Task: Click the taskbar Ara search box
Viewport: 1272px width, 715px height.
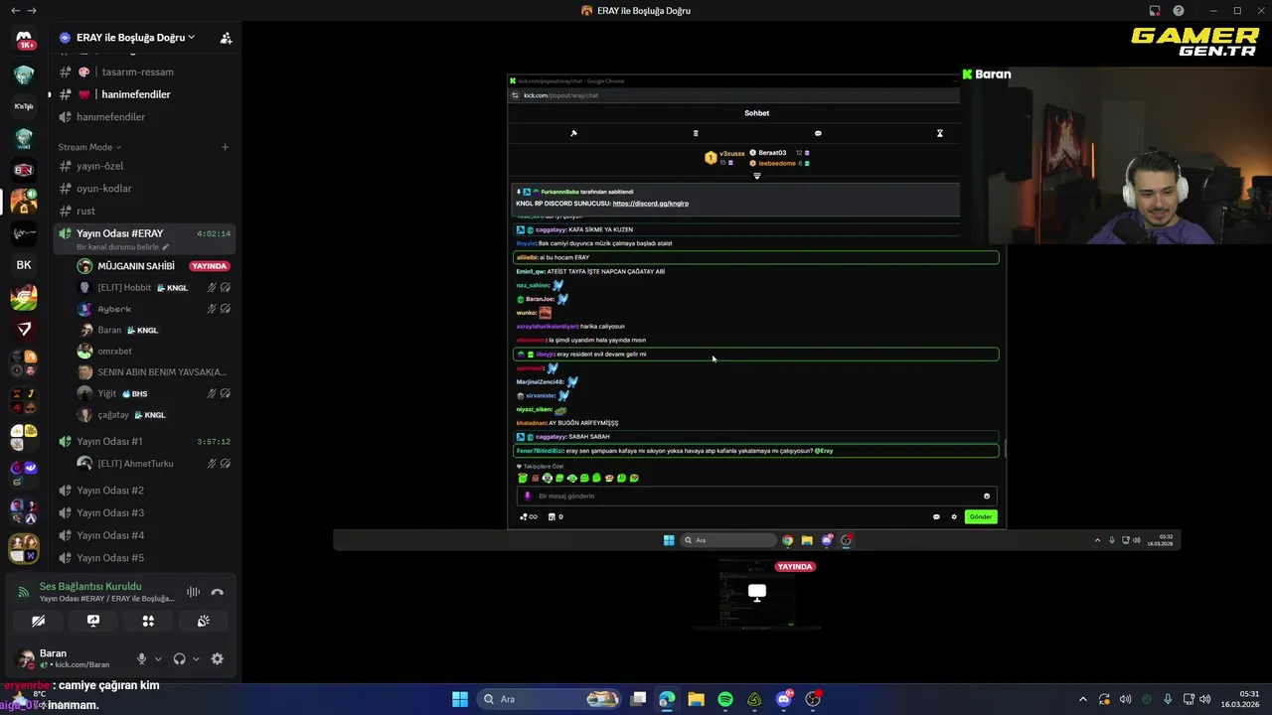Action: [x=551, y=699]
